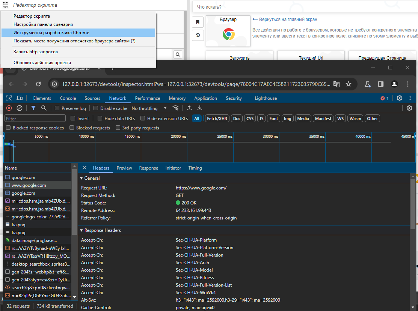Tick the Hide data URLs checkbox
418x311 pixels.
click(x=100, y=119)
